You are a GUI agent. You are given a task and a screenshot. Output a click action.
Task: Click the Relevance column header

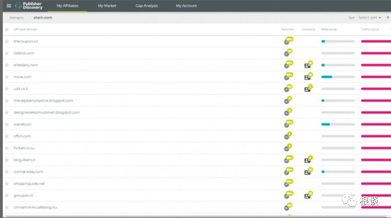[x=329, y=29]
